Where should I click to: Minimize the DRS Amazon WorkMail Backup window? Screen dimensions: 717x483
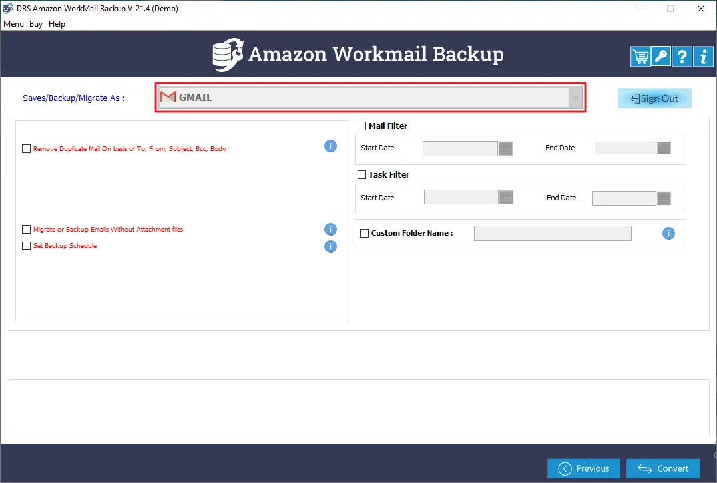(640, 9)
